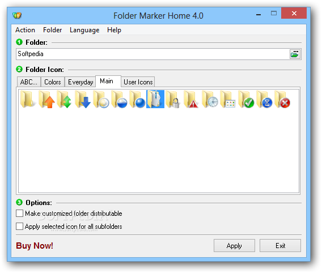Viewport: 322px width, 273px height.
Task: Pick folder icon with clock
Action: pos(210,99)
